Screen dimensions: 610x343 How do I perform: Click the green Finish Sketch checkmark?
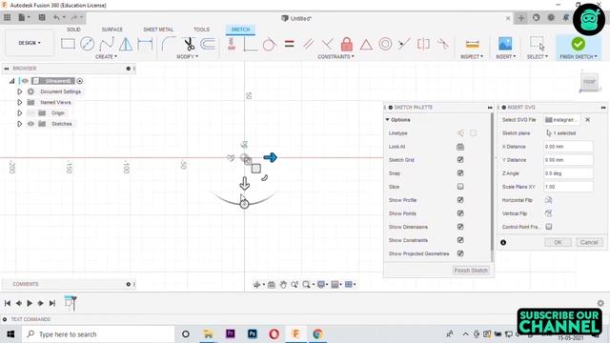click(579, 44)
